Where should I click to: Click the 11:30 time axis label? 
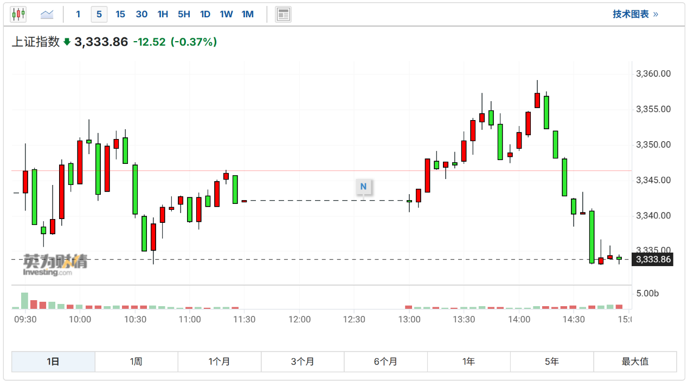click(x=244, y=320)
